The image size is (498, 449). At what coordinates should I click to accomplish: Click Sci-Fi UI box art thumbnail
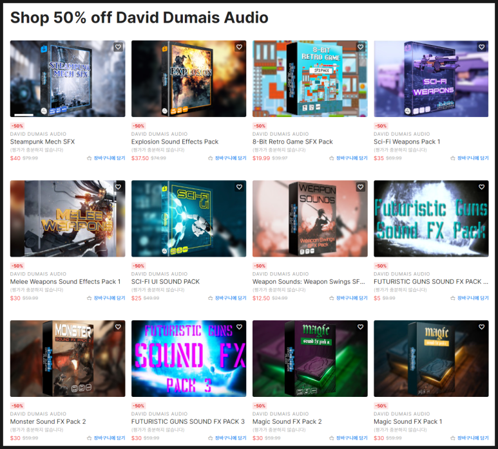[x=189, y=219]
